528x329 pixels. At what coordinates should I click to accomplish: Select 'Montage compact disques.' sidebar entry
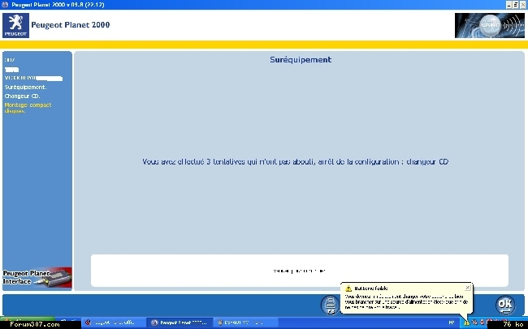tap(28, 108)
